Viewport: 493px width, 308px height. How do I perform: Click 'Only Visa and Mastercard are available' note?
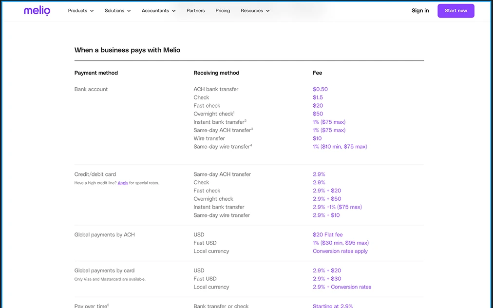click(110, 279)
